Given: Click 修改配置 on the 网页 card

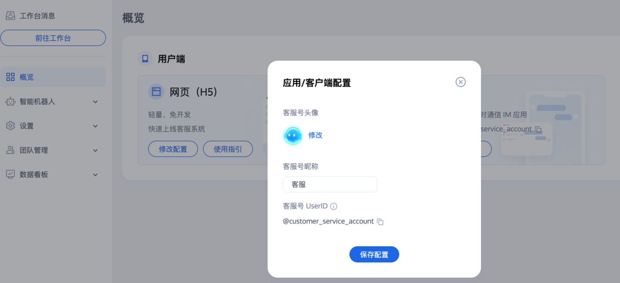Looking at the screenshot, I should pyautogui.click(x=173, y=149).
